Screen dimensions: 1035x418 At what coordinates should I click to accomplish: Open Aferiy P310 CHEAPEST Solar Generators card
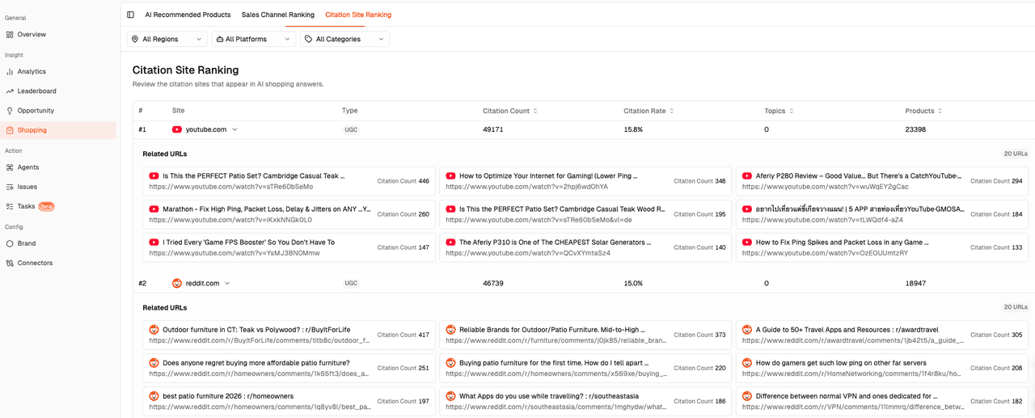(x=585, y=247)
